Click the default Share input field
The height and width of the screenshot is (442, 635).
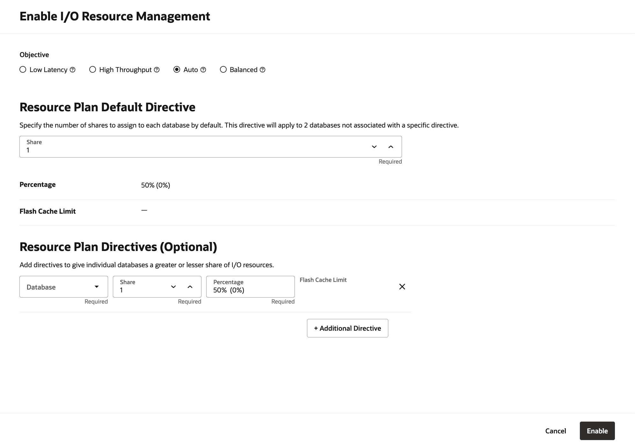click(128, 150)
